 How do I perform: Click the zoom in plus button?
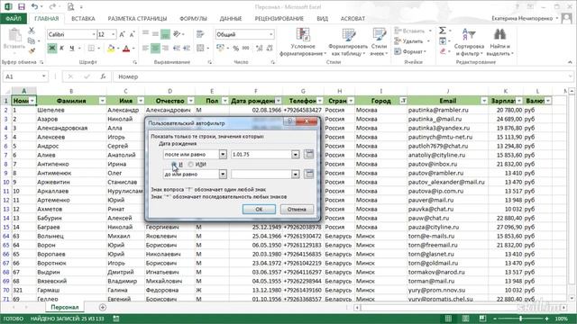point(546,319)
